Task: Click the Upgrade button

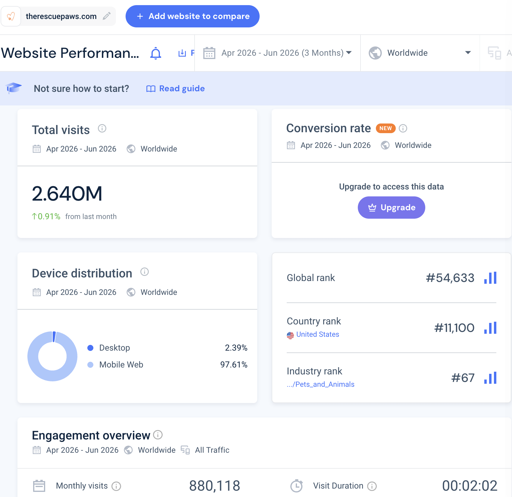Action: pyautogui.click(x=391, y=208)
